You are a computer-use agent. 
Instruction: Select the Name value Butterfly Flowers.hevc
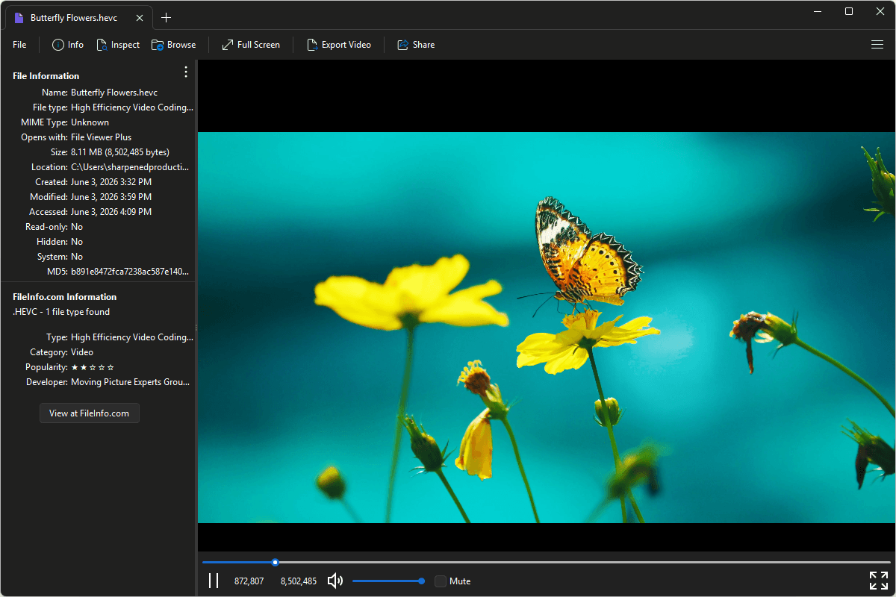click(114, 93)
